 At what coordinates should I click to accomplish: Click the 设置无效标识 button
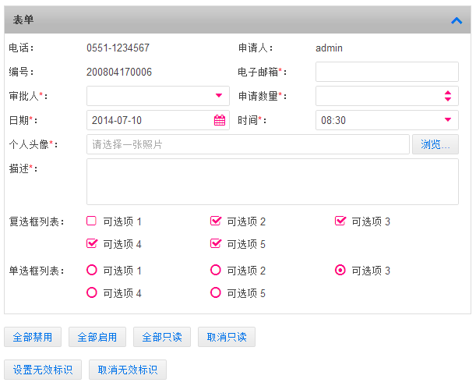point(43,370)
